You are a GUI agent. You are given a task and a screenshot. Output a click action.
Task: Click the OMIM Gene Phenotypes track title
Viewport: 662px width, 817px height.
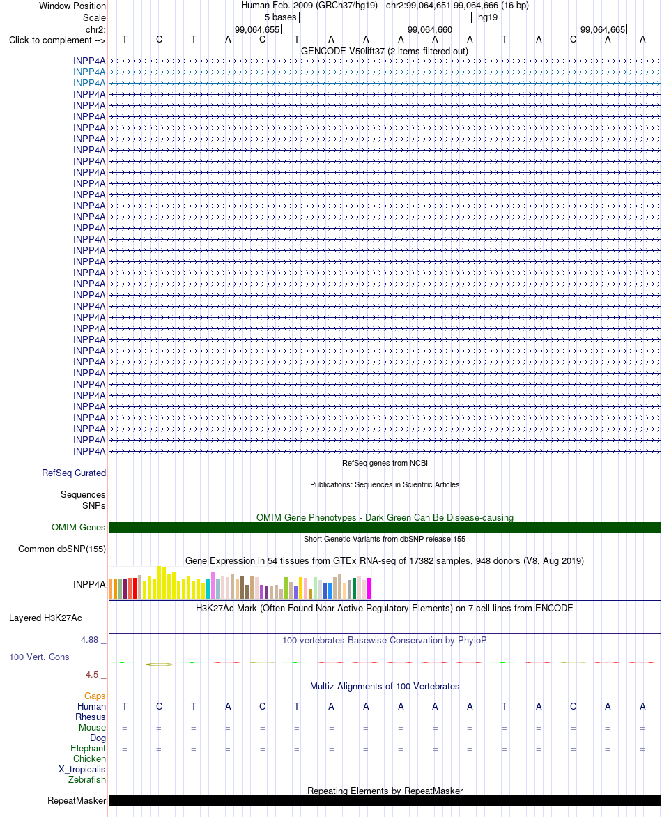click(385, 517)
